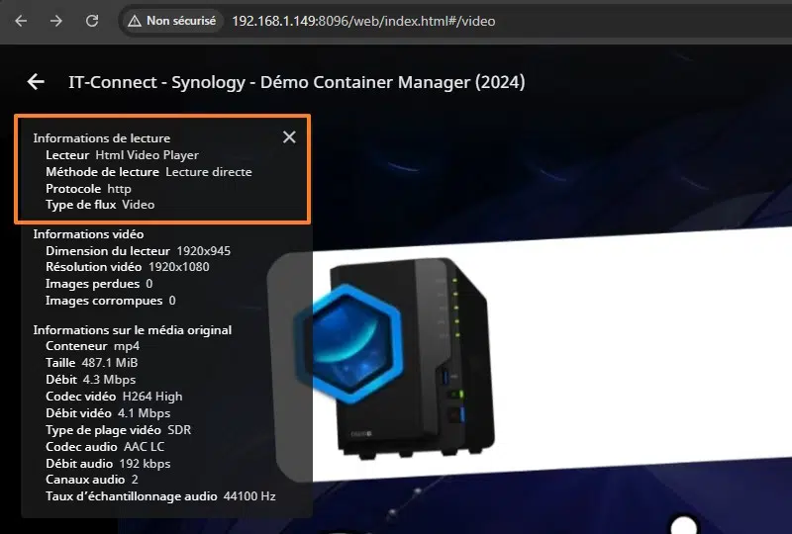Click the 'Conteneur mp4' line

point(92,346)
